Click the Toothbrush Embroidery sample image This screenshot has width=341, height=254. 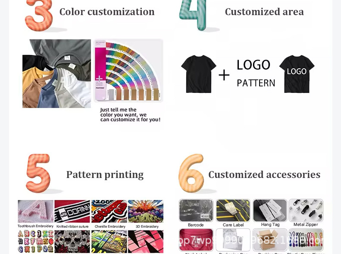(35, 211)
